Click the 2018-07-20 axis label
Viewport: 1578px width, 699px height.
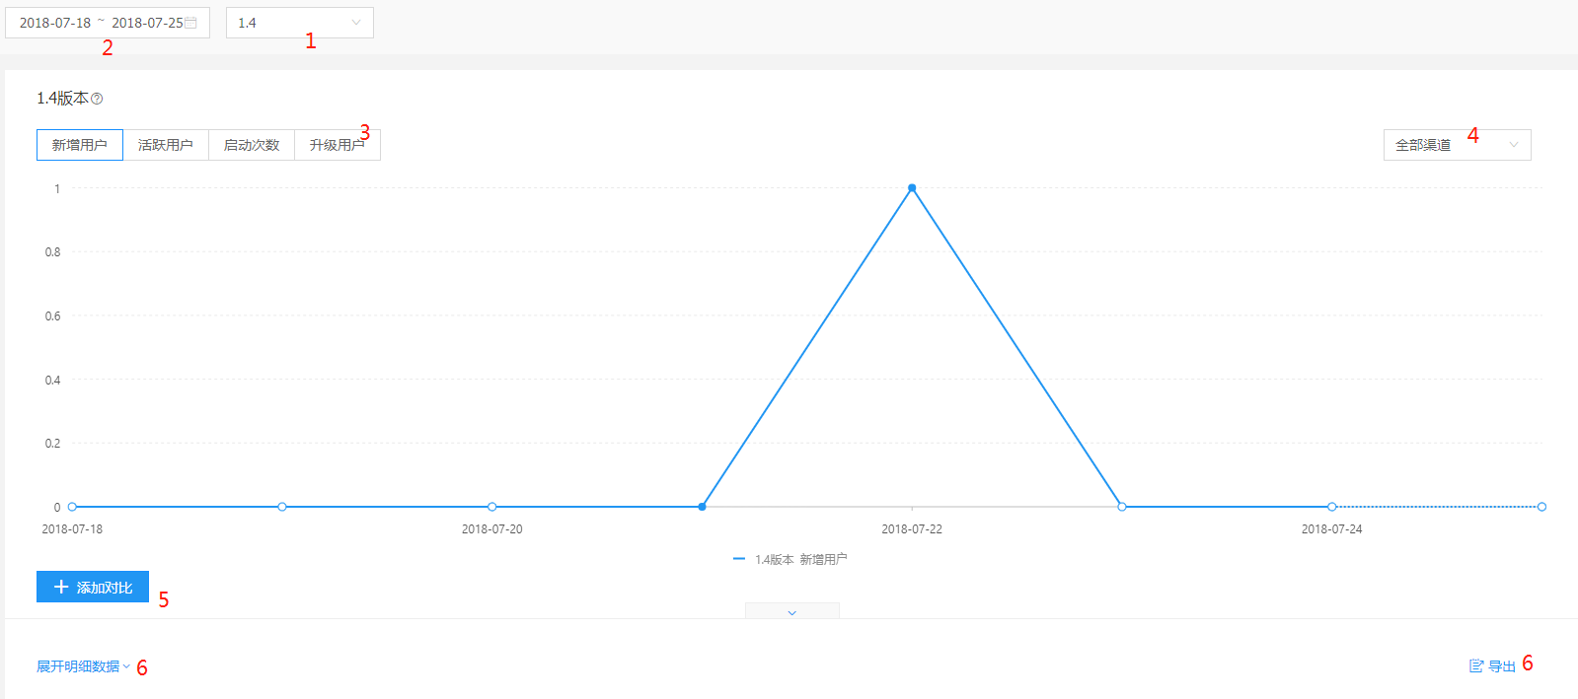(x=492, y=529)
